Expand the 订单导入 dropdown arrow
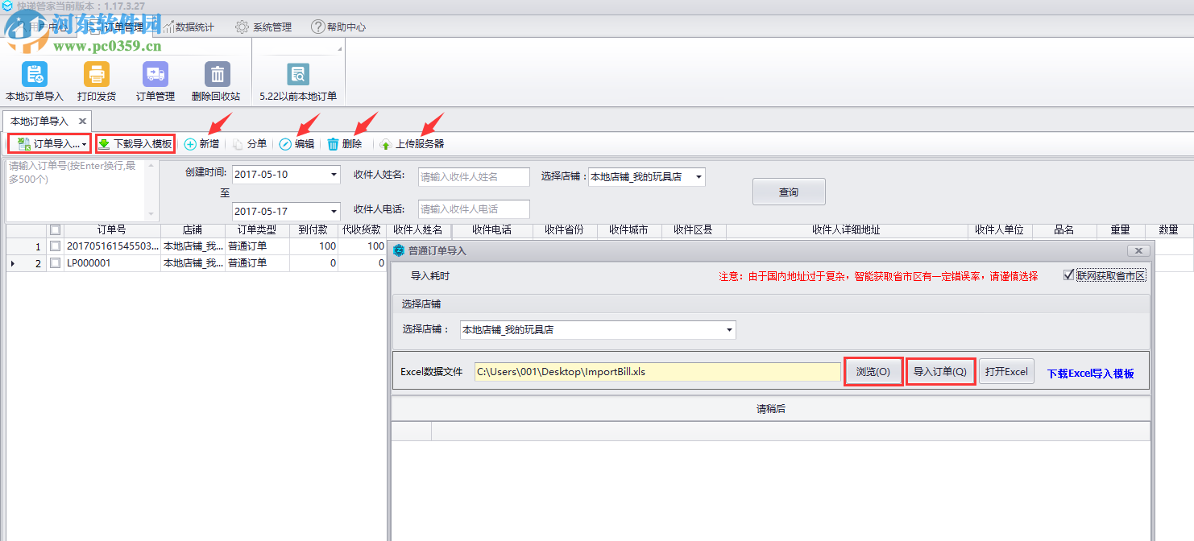Screen dimensions: 1194x541 coord(85,145)
